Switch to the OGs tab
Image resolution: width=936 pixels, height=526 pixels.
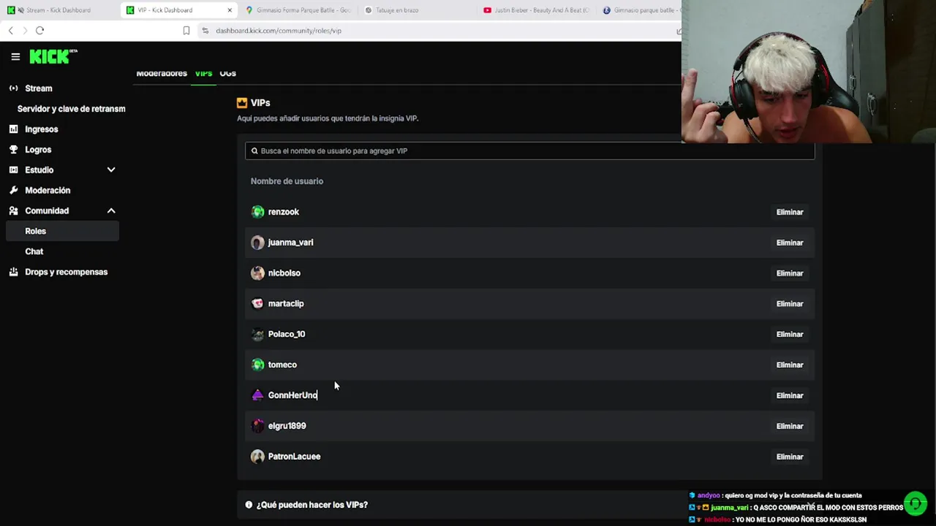[x=227, y=73]
